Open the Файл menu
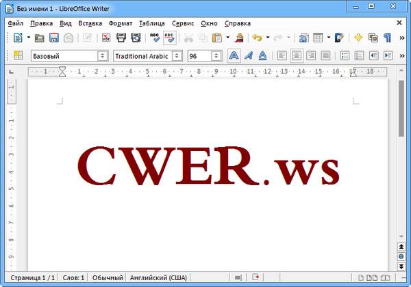The image size is (411, 287). pyautogui.click(x=16, y=23)
